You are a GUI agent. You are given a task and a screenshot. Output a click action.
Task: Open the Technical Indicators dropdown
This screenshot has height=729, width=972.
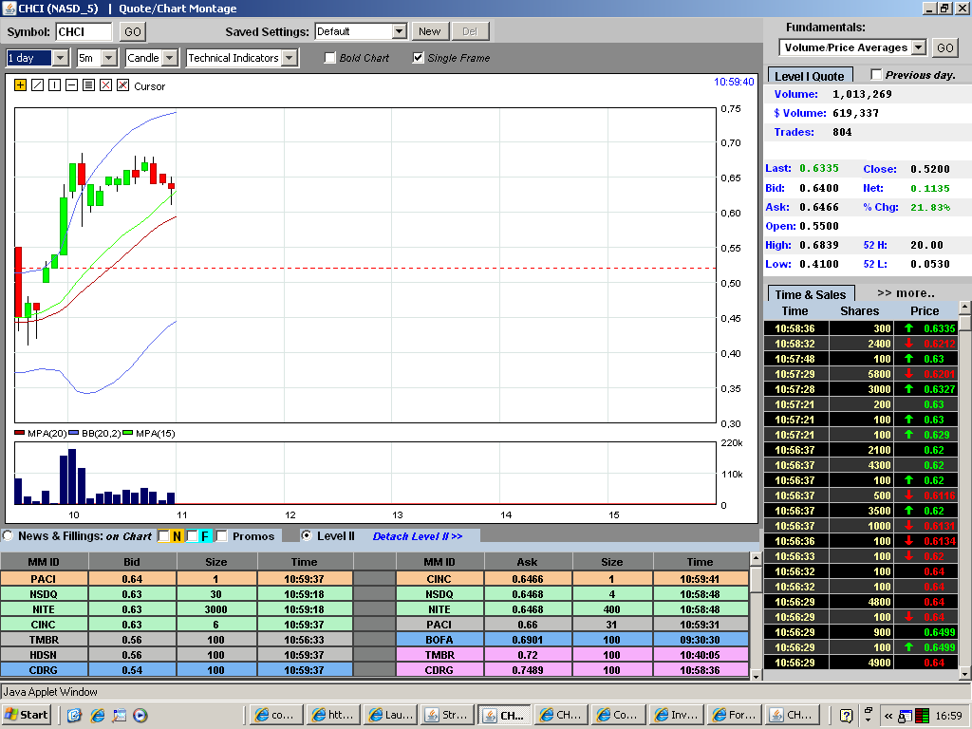point(289,58)
